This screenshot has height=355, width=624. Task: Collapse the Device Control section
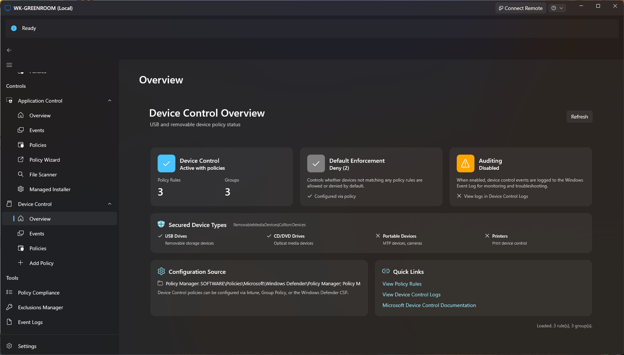pos(110,204)
